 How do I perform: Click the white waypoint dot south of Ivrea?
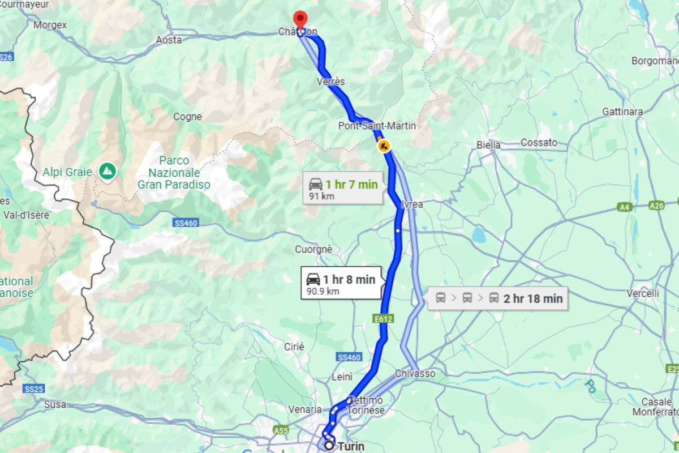click(x=398, y=230)
